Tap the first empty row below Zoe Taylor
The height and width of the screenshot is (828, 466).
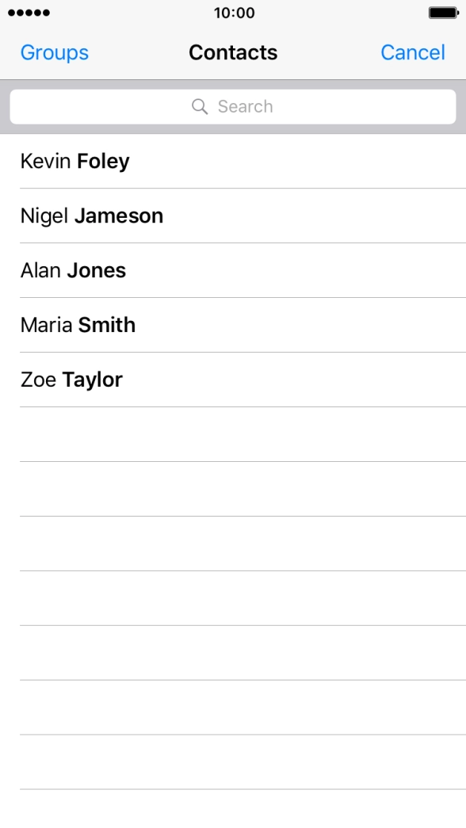[x=233, y=434]
